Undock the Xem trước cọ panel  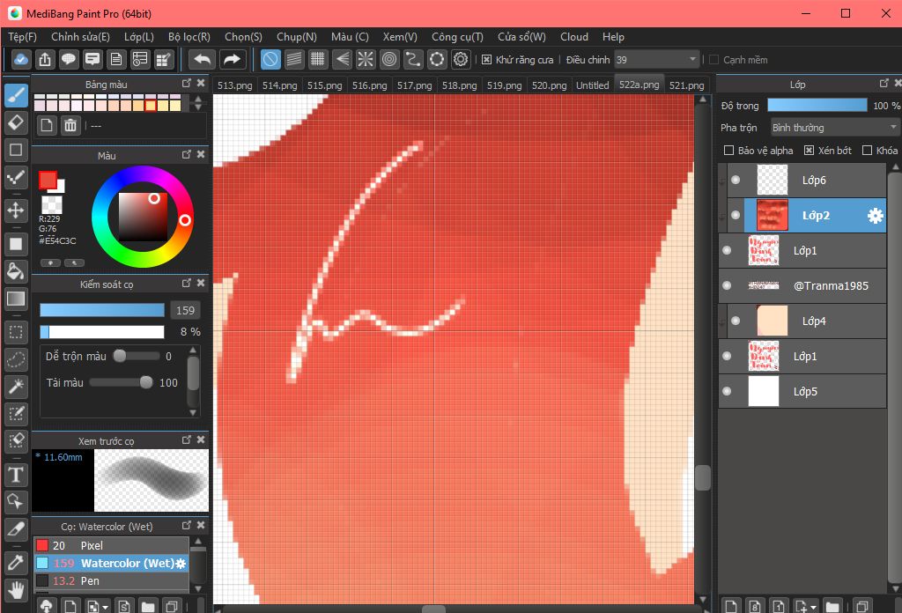click(x=187, y=439)
